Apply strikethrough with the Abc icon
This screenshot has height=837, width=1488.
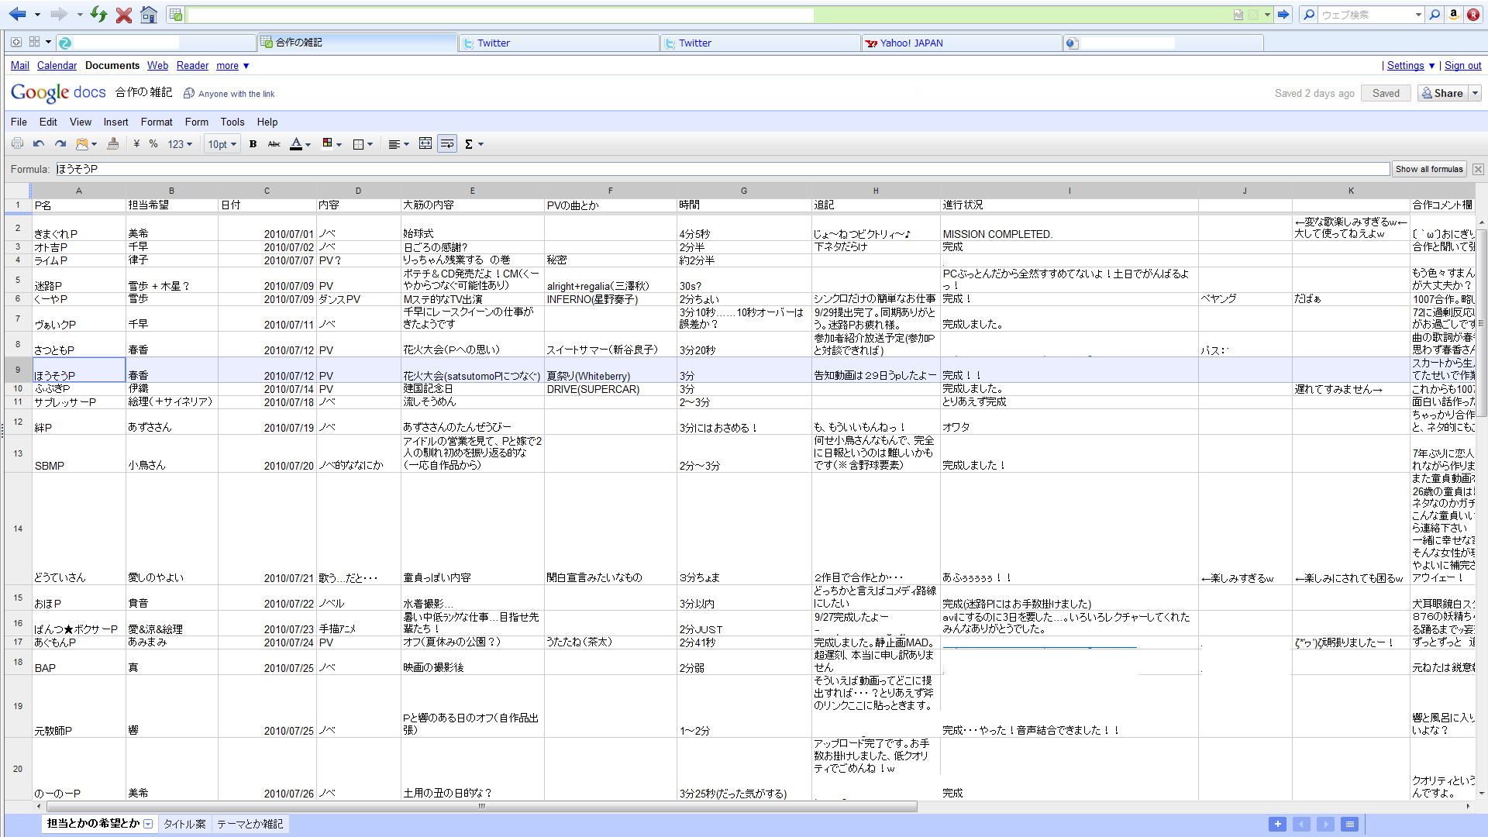pos(274,144)
